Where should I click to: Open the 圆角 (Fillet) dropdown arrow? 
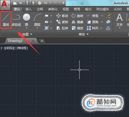coord(102,22)
